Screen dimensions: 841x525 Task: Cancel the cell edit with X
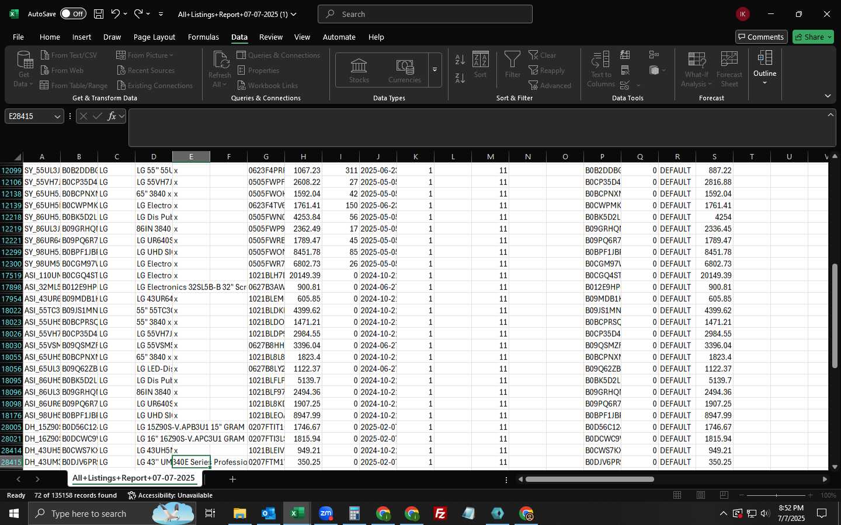pyautogui.click(x=84, y=116)
